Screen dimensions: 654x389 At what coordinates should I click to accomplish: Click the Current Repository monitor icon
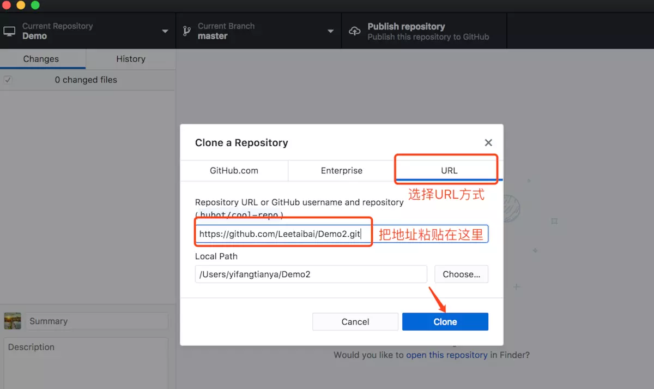point(9,31)
